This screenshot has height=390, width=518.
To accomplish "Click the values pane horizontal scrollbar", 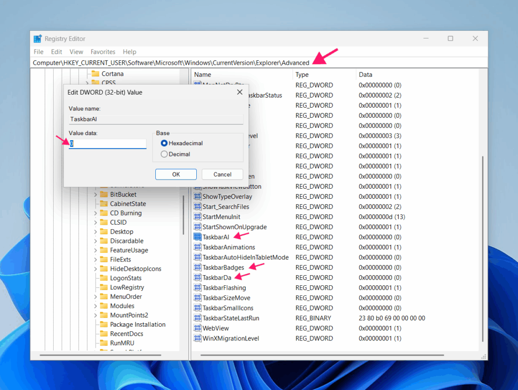I will pos(322,355).
